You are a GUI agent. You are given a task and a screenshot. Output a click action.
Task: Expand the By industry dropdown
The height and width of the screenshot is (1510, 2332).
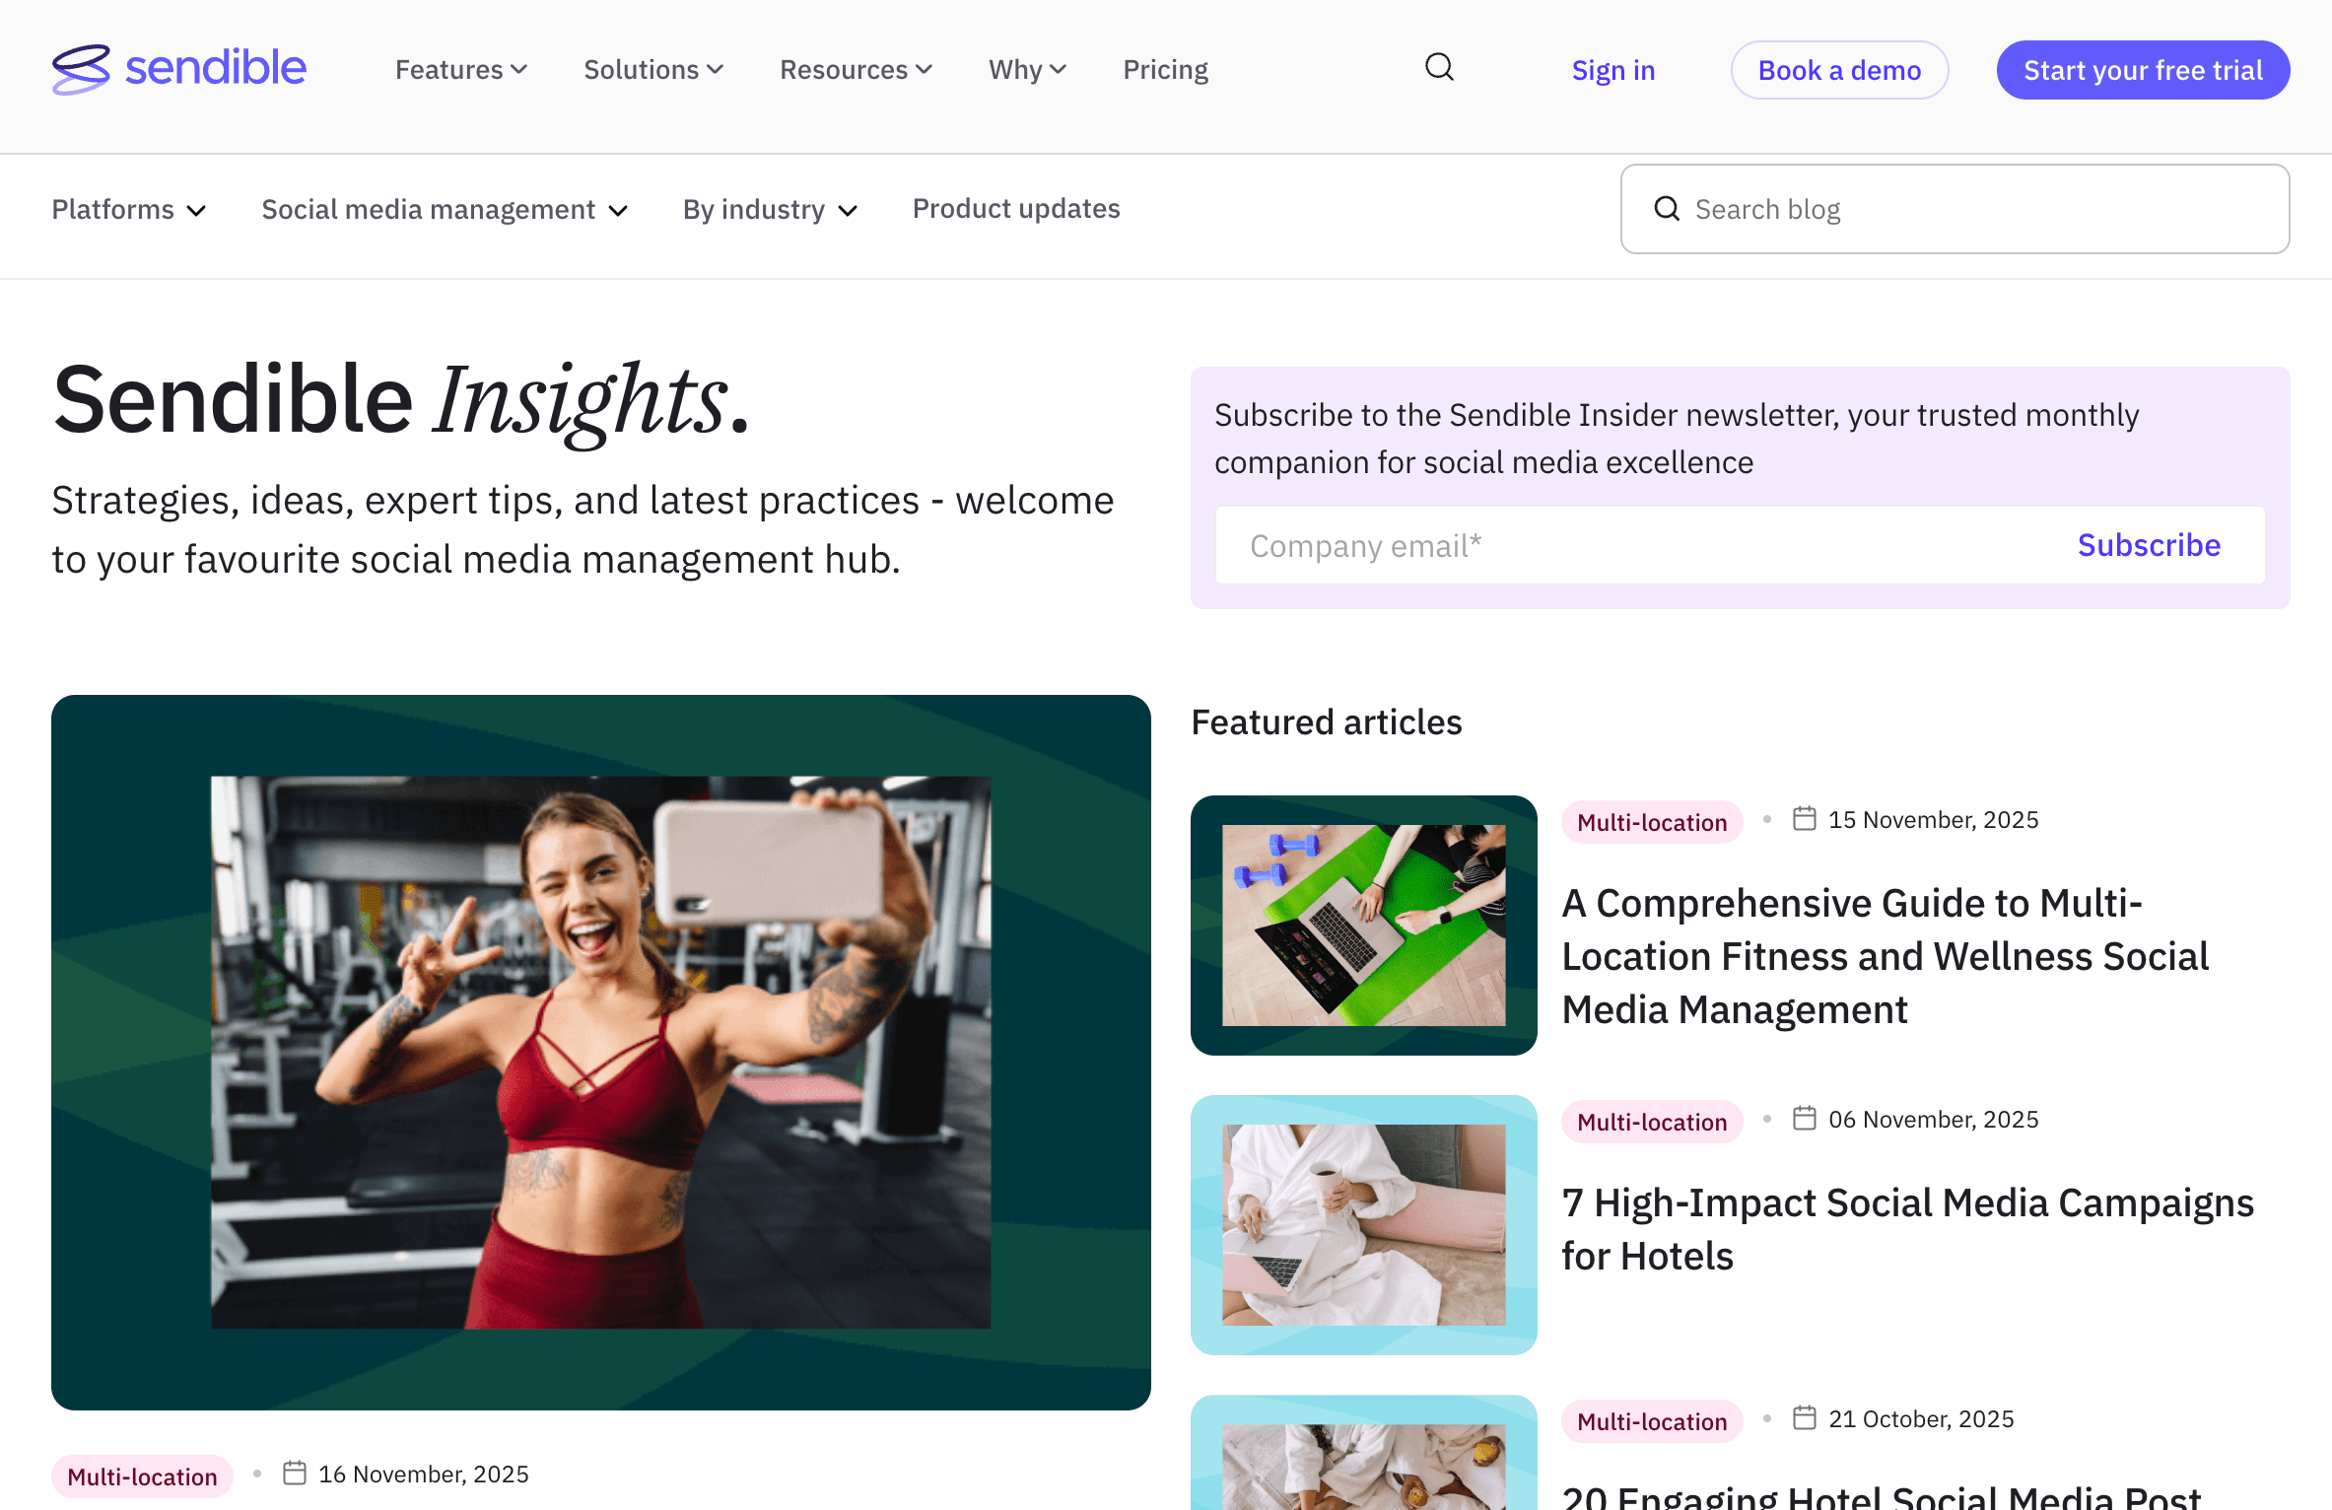771,210
